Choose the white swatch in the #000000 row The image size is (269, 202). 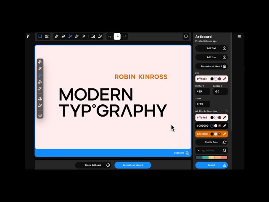[216, 126]
